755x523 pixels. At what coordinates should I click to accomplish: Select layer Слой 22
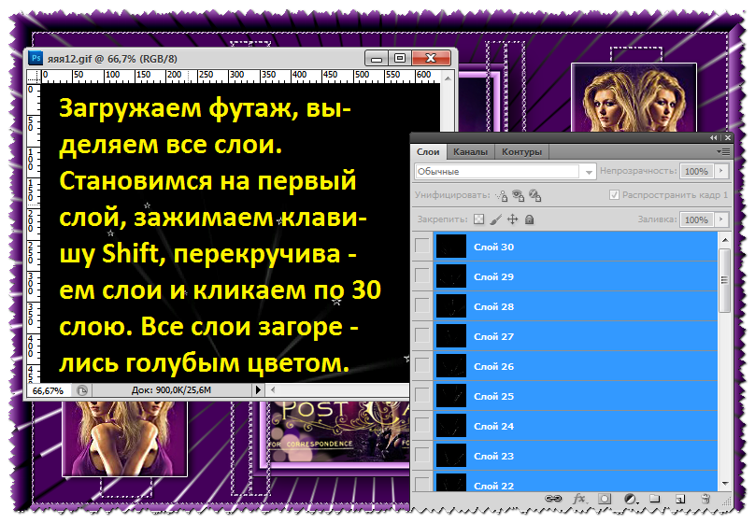tap(576, 481)
